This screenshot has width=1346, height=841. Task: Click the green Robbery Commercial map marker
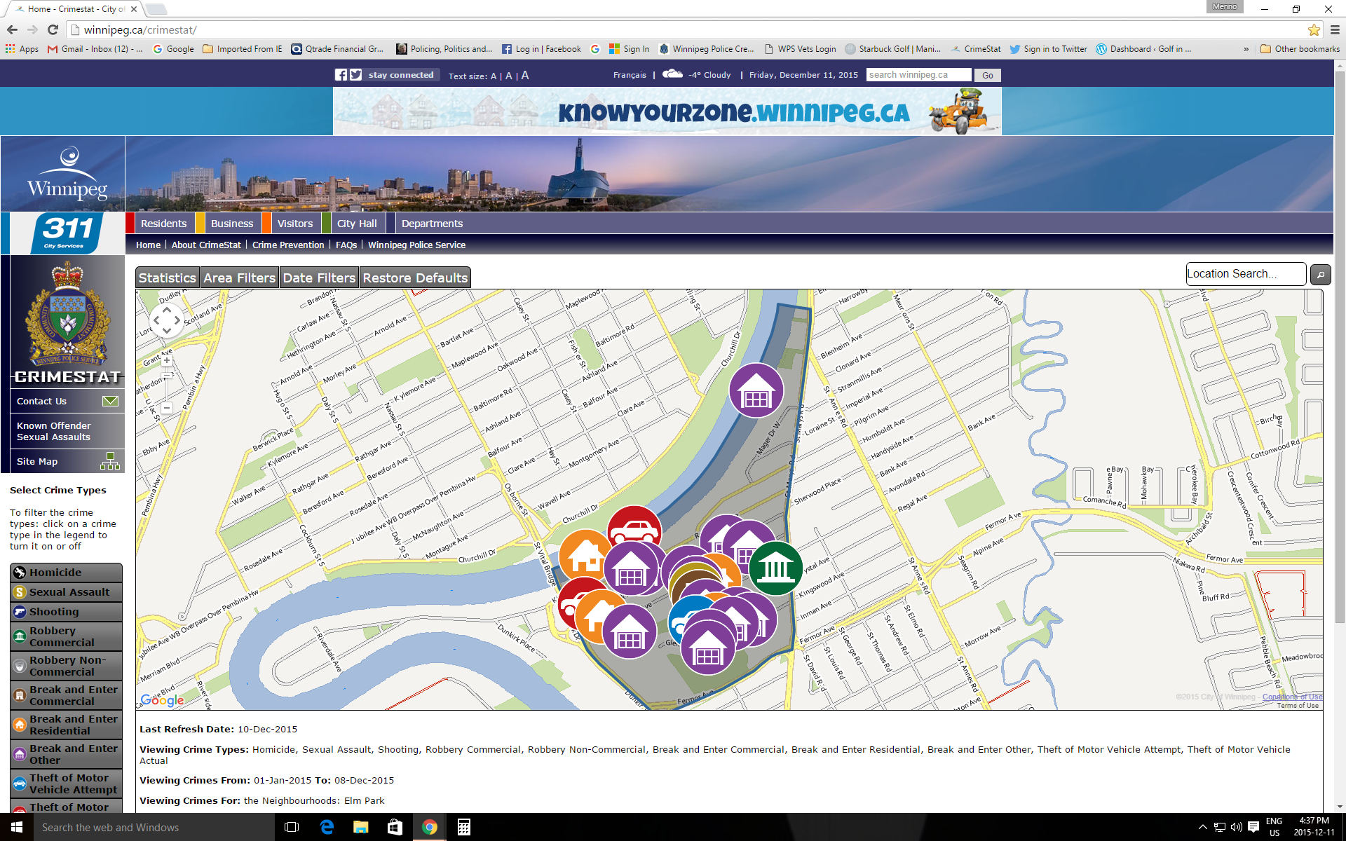tap(775, 568)
